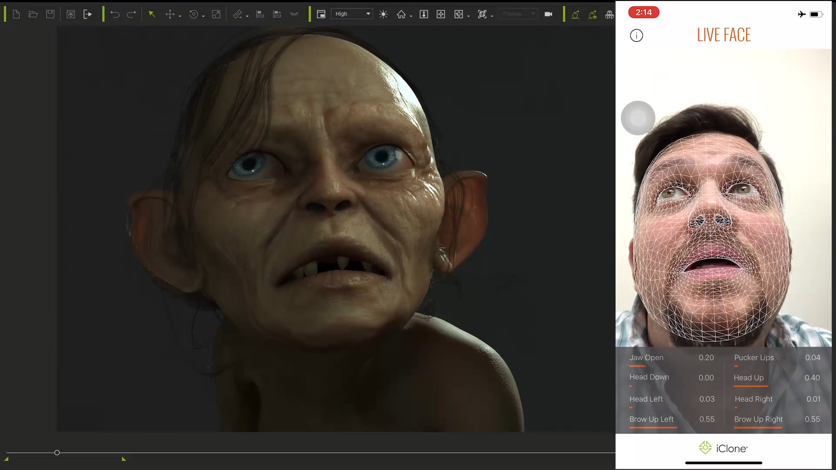Image resolution: width=836 pixels, height=470 pixels.
Task: Open the High quality dropdown
Action: 352,14
